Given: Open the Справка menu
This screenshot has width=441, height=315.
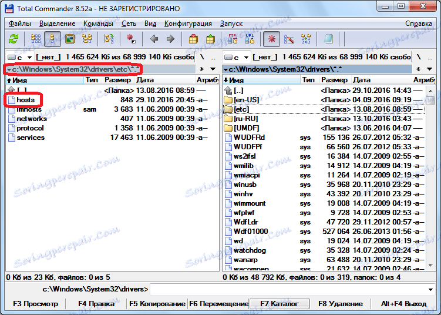Looking at the screenshot, I should point(419,24).
